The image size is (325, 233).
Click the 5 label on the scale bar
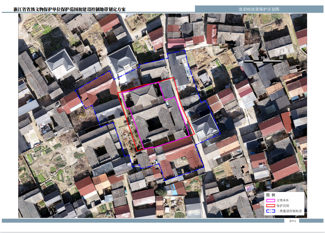coord(254,57)
